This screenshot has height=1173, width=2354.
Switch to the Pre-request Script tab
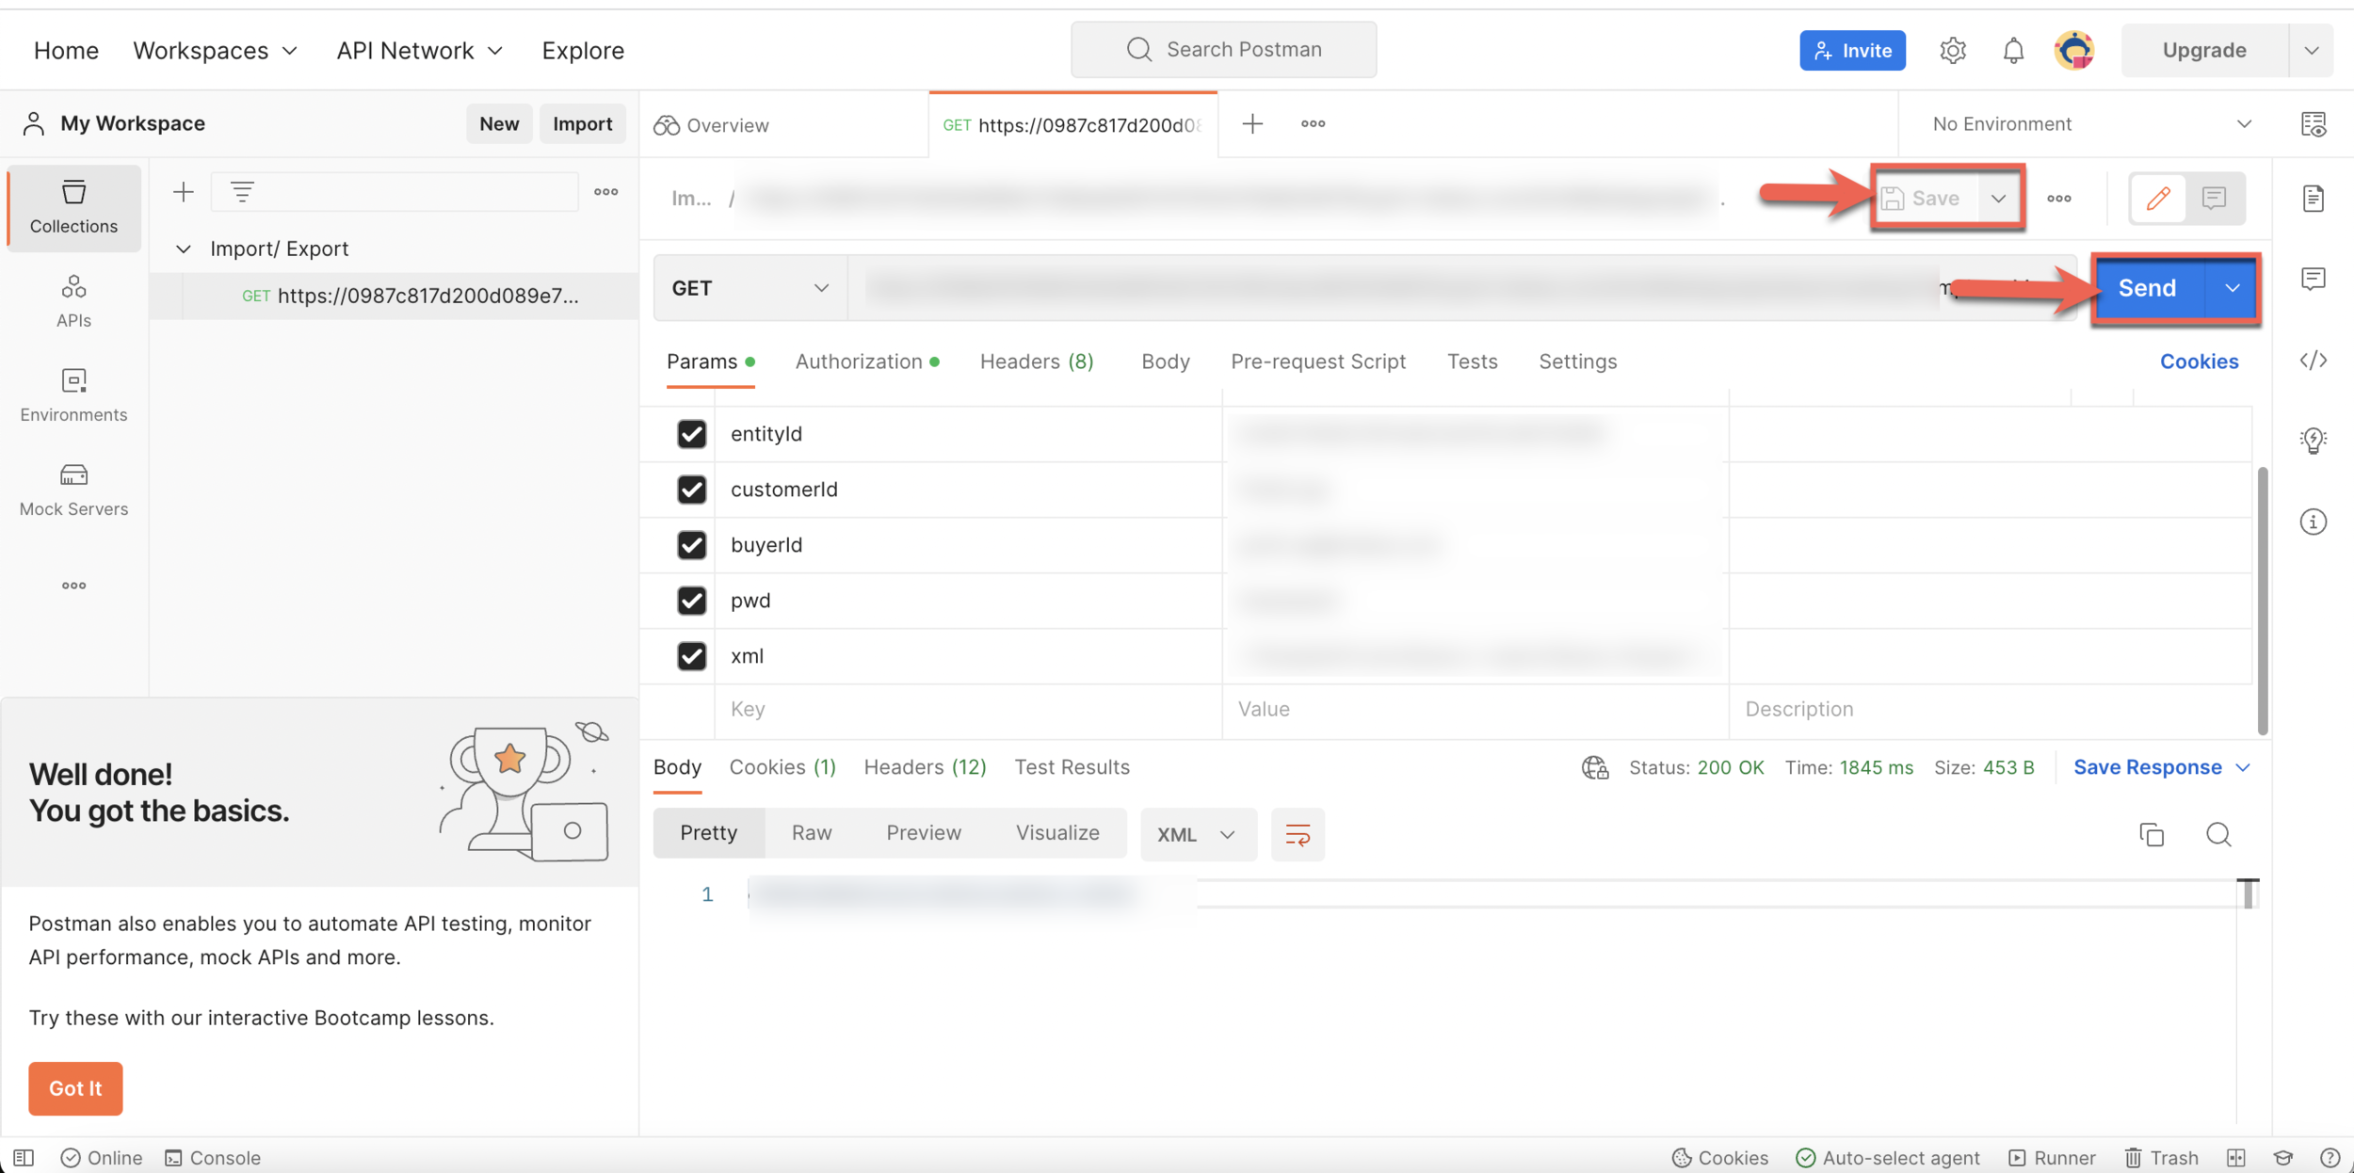tap(1317, 362)
